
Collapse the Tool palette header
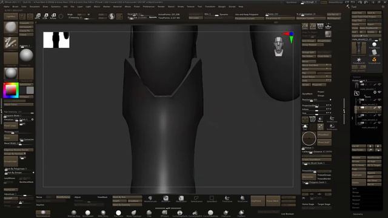click(x=354, y=7)
